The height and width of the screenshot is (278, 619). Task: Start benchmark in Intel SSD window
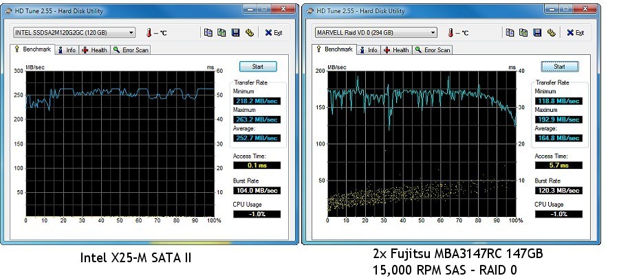tap(258, 67)
